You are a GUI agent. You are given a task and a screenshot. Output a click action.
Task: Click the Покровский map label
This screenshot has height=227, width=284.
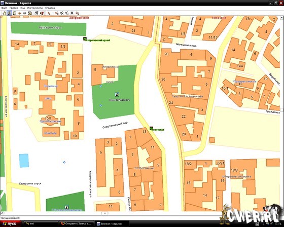coord(51,86)
